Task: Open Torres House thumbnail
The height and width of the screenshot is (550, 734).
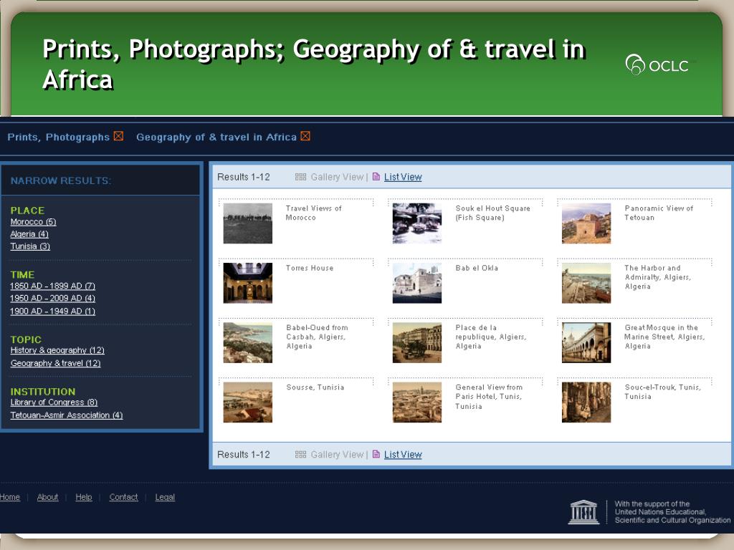Action: (247, 283)
